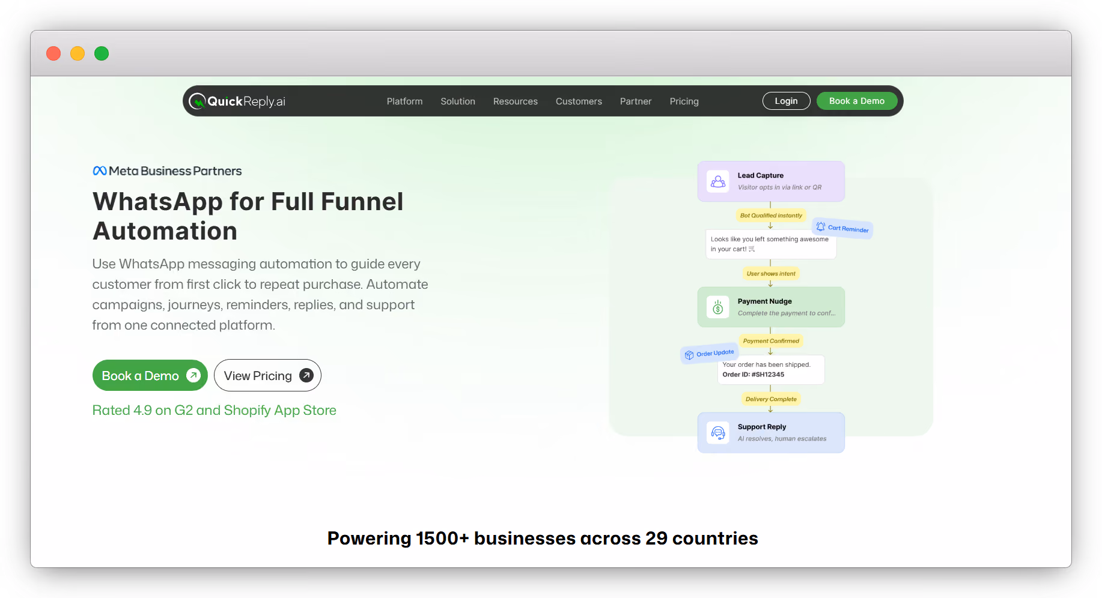The height and width of the screenshot is (598, 1102).
Task: Click the User shows intent label
Action: [771, 274]
